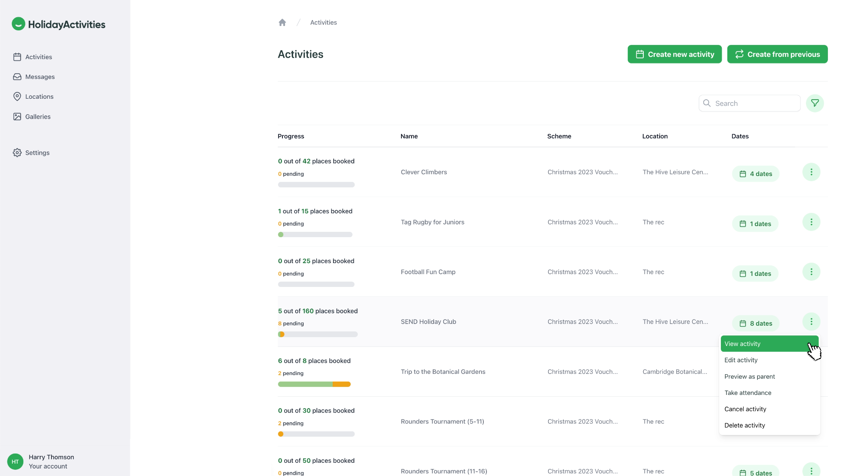The width and height of the screenshot is (846, 476).
Task: Open the SEND Holiday Club activity name
Action: pos(428,322)
